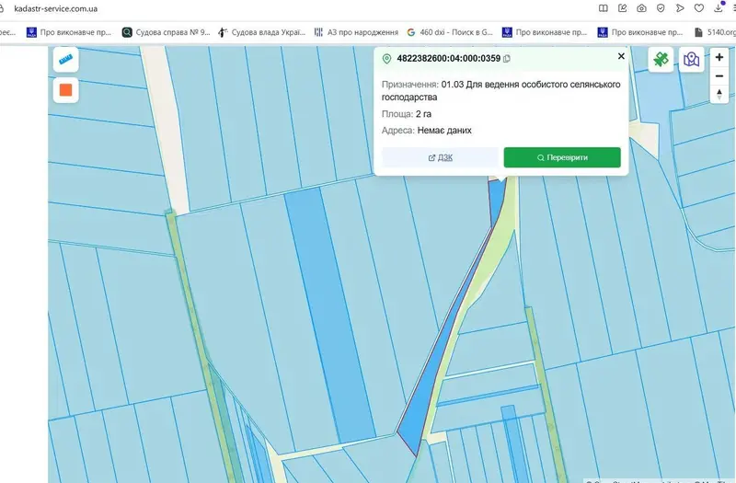Click the orange square draw tool

tap(65, 90)
